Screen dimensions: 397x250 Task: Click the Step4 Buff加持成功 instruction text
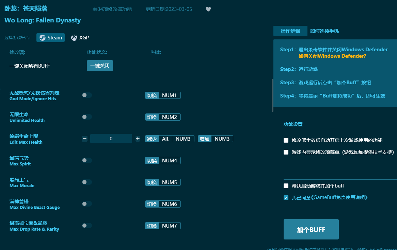coord(333,96)
